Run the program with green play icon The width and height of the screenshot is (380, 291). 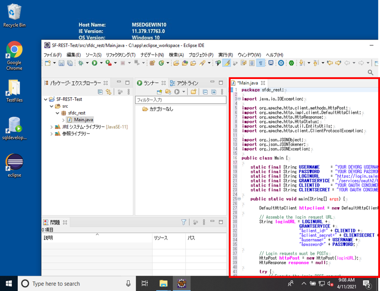[94, 63]
